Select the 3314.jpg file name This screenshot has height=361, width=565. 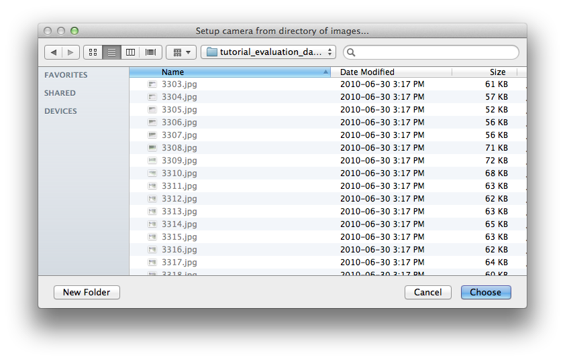pyautogui.click(x=179, y=224)
